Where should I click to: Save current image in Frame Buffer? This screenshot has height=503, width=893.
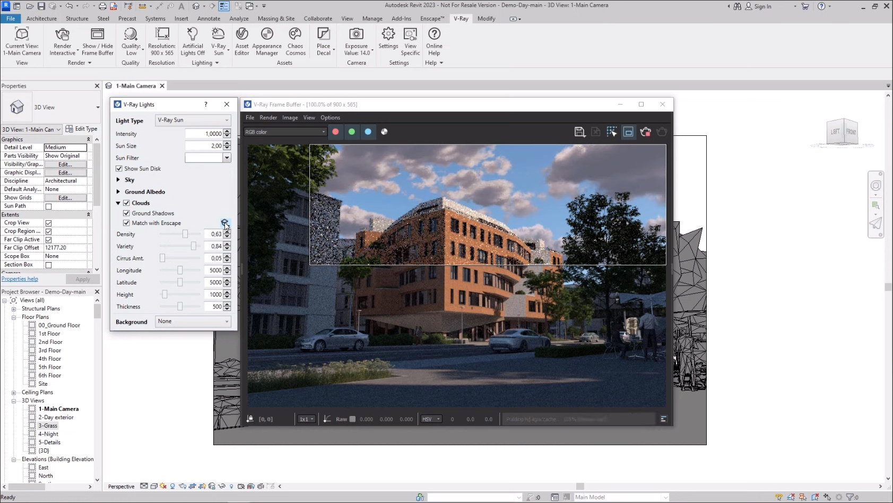pyautogui.click(x=579, y=132)
